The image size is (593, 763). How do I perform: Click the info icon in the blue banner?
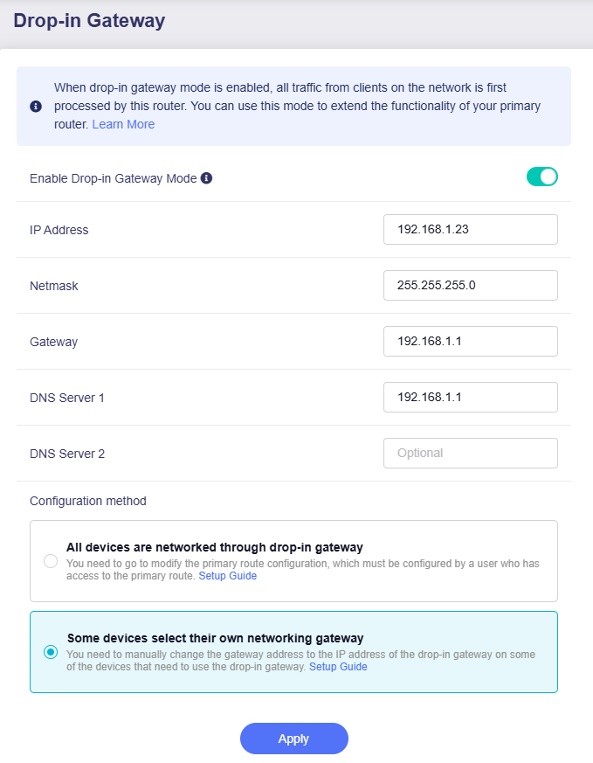36,106
